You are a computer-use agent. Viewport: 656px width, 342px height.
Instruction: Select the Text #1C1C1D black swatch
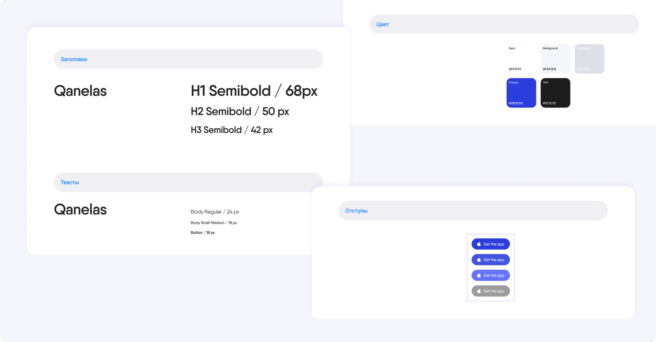[555, 93]
